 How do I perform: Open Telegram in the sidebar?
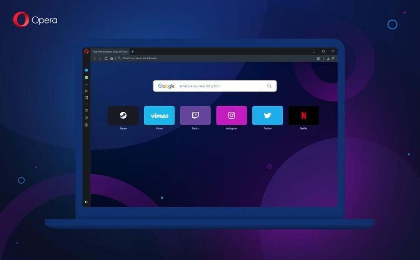[87, 91]
